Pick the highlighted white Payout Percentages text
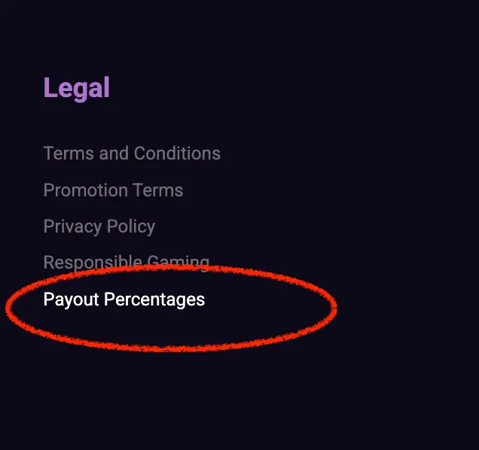The image size is (479, 450). pos(124,299)
